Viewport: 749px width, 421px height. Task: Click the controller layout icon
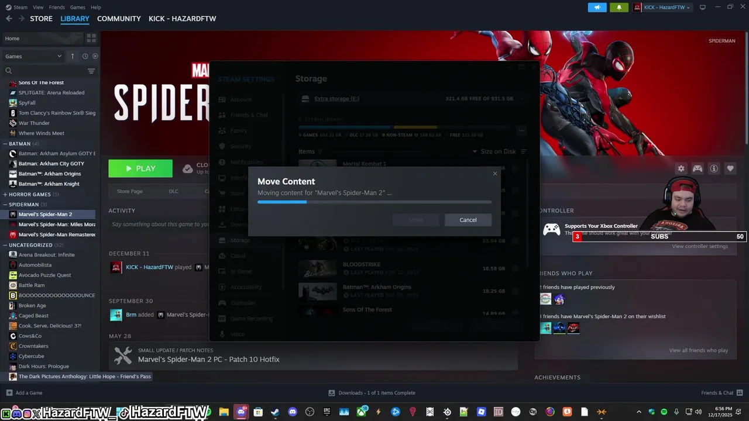(698, 168)
